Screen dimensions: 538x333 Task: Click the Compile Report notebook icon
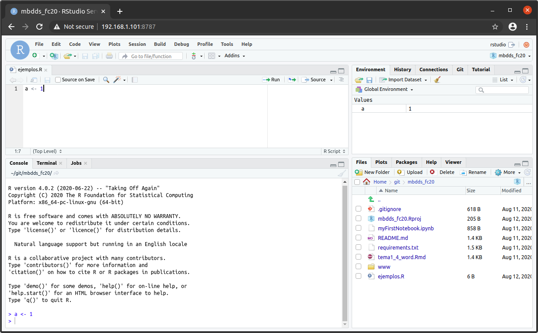135,80
